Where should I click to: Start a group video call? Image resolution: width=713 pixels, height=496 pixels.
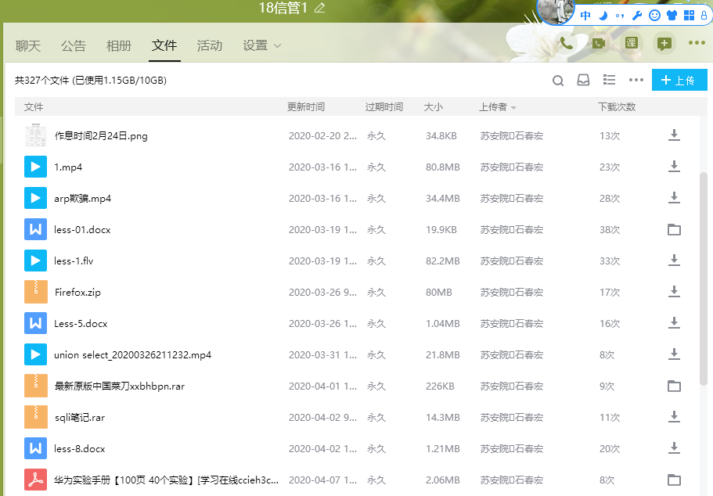click(599, 44)
